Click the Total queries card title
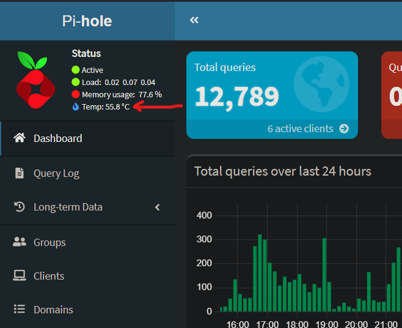The width and height of the screenshot is (402, 328). tap(225, 67)
